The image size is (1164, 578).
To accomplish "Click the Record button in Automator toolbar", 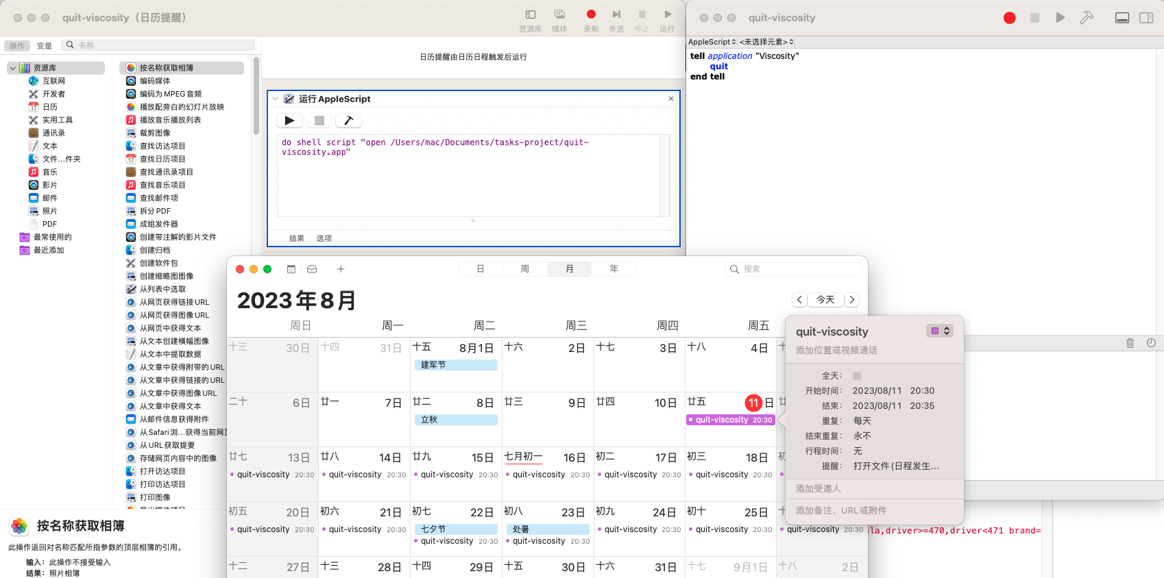I will tap(591, 14).
